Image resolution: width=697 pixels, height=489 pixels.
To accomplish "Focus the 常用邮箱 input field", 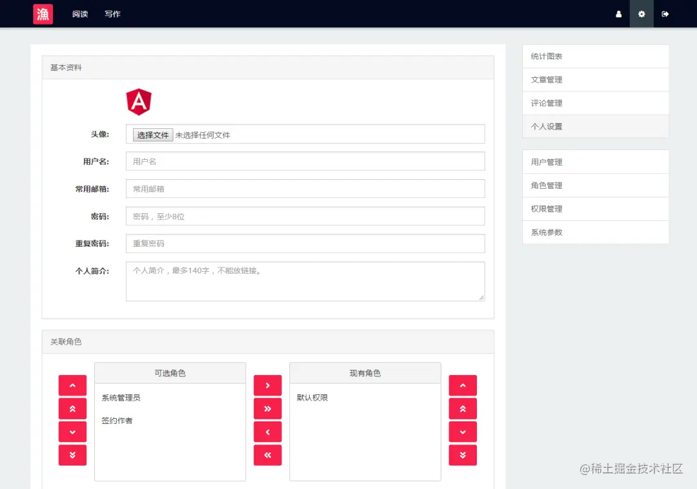I will tap(305, 189).
